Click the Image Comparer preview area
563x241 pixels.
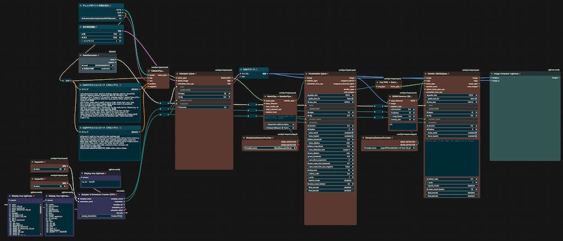(525, 121)
